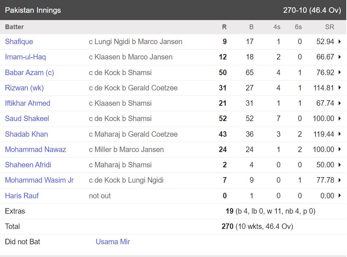The image size is (347, 257).
Task: Open Saud Shakeel's player profile
Action: [27, 118]
